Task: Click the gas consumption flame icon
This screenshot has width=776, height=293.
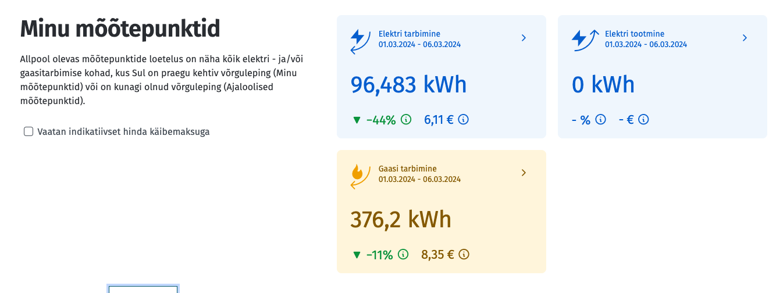Action: tap(360, 176)
